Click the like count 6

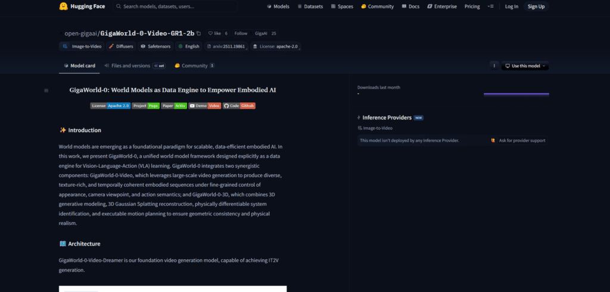coord(226,33)
